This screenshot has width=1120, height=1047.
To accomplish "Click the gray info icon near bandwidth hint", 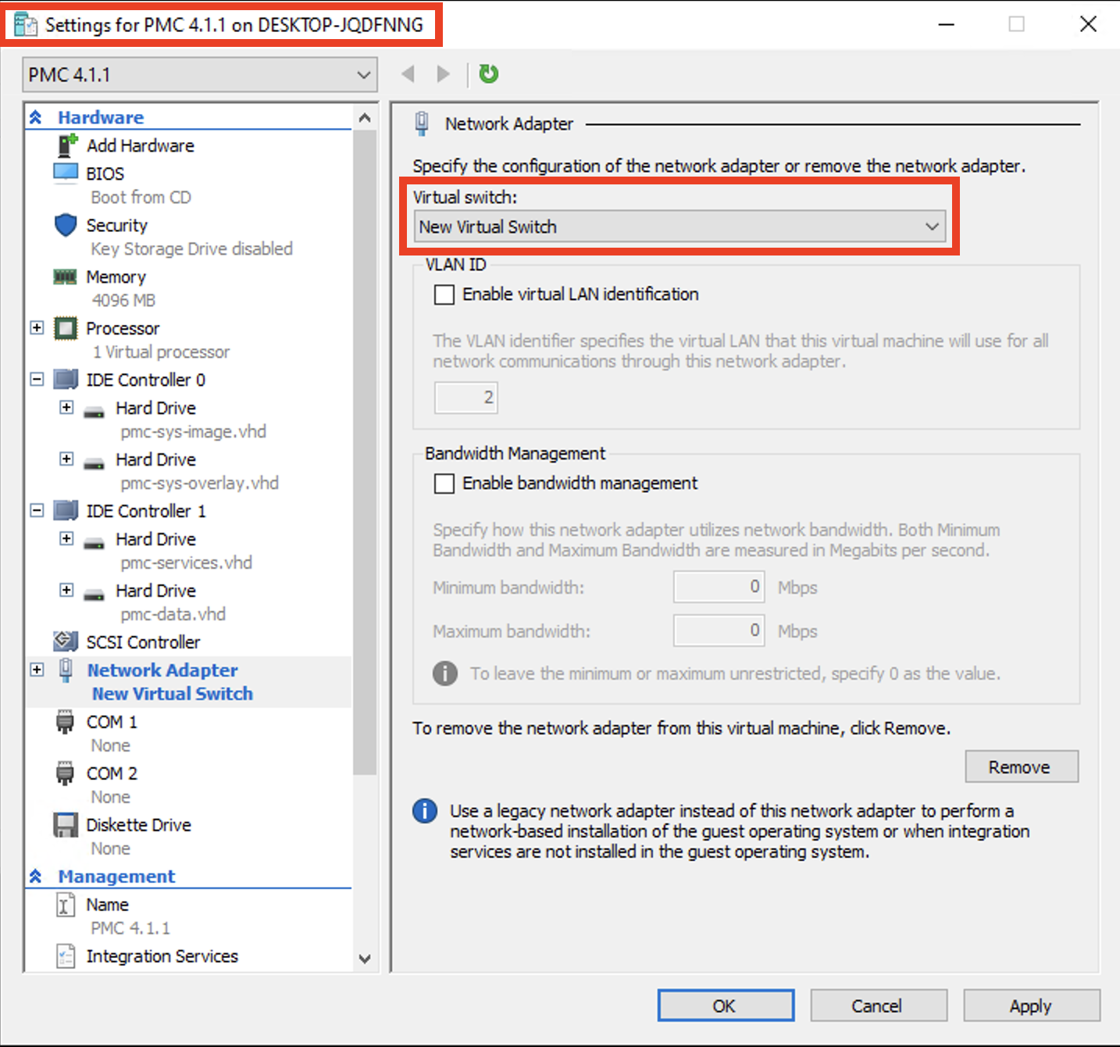I will click(x=445, y=673).
